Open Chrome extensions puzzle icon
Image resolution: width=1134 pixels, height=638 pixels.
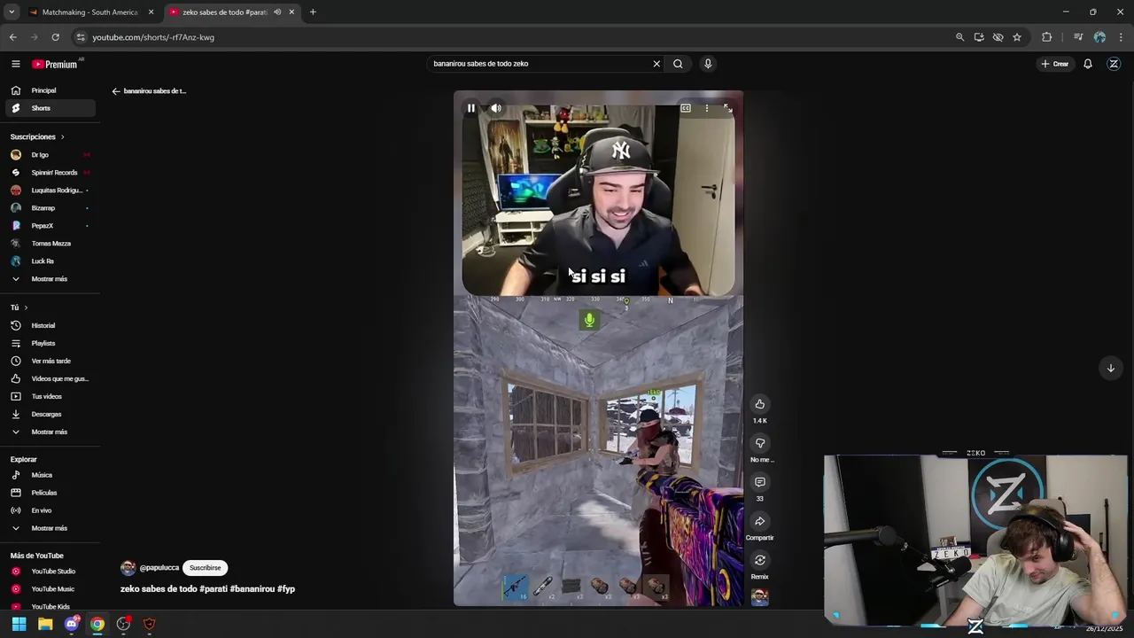(x=1047, y=37)
